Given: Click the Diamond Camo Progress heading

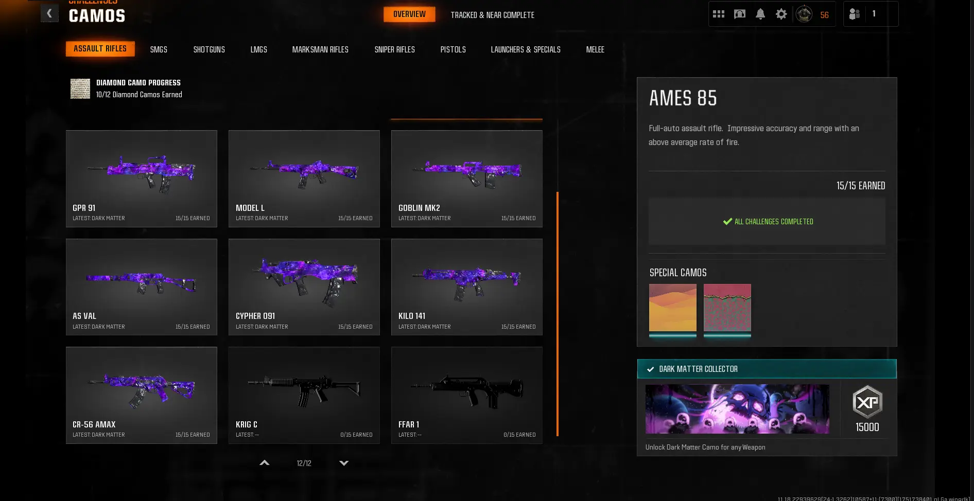Looking at the screenshot, I should tap(138, 83).
